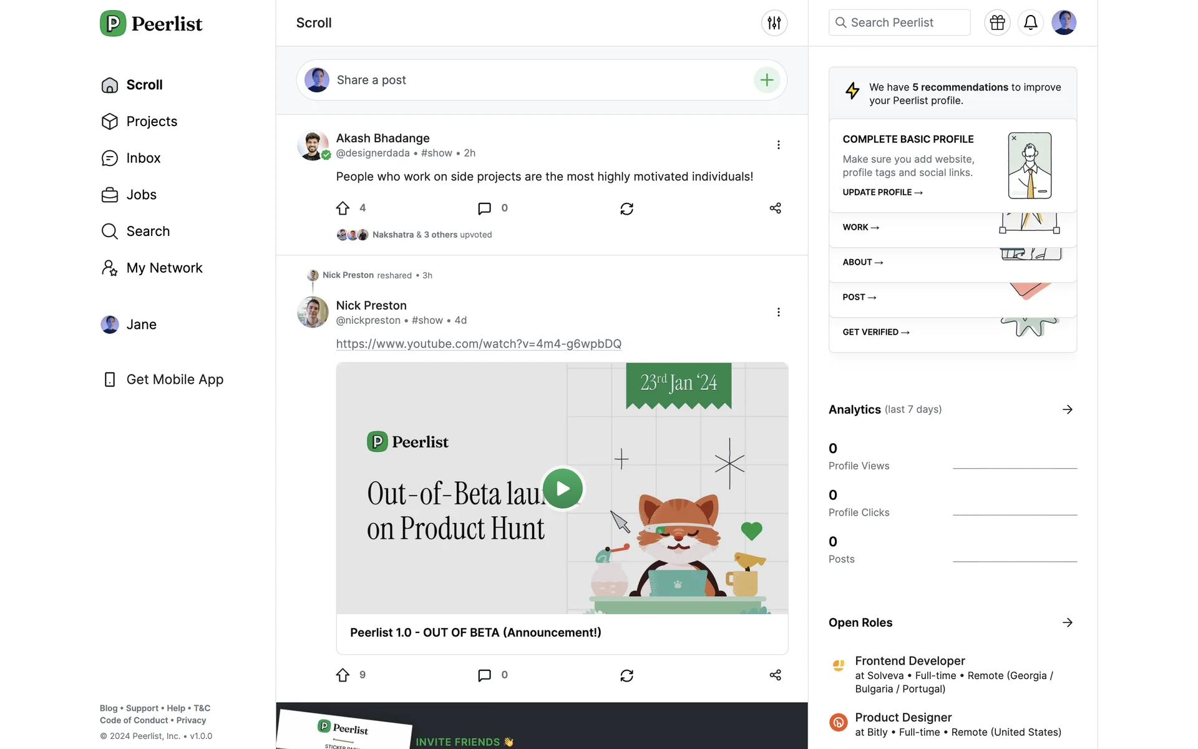Share Akash Bhadange's post via share icon
1198x749 pixels.
(x=775, y=208)
